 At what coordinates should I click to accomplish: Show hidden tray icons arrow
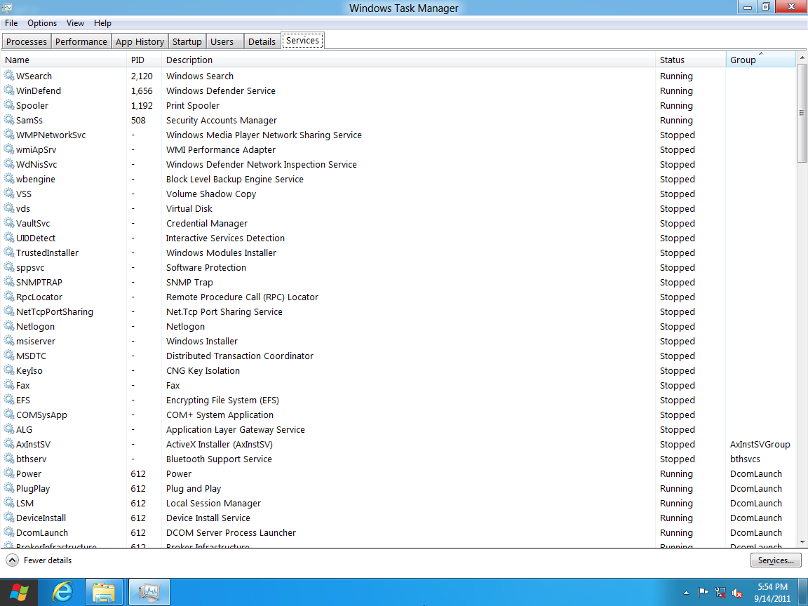click(x=686, y=593)
